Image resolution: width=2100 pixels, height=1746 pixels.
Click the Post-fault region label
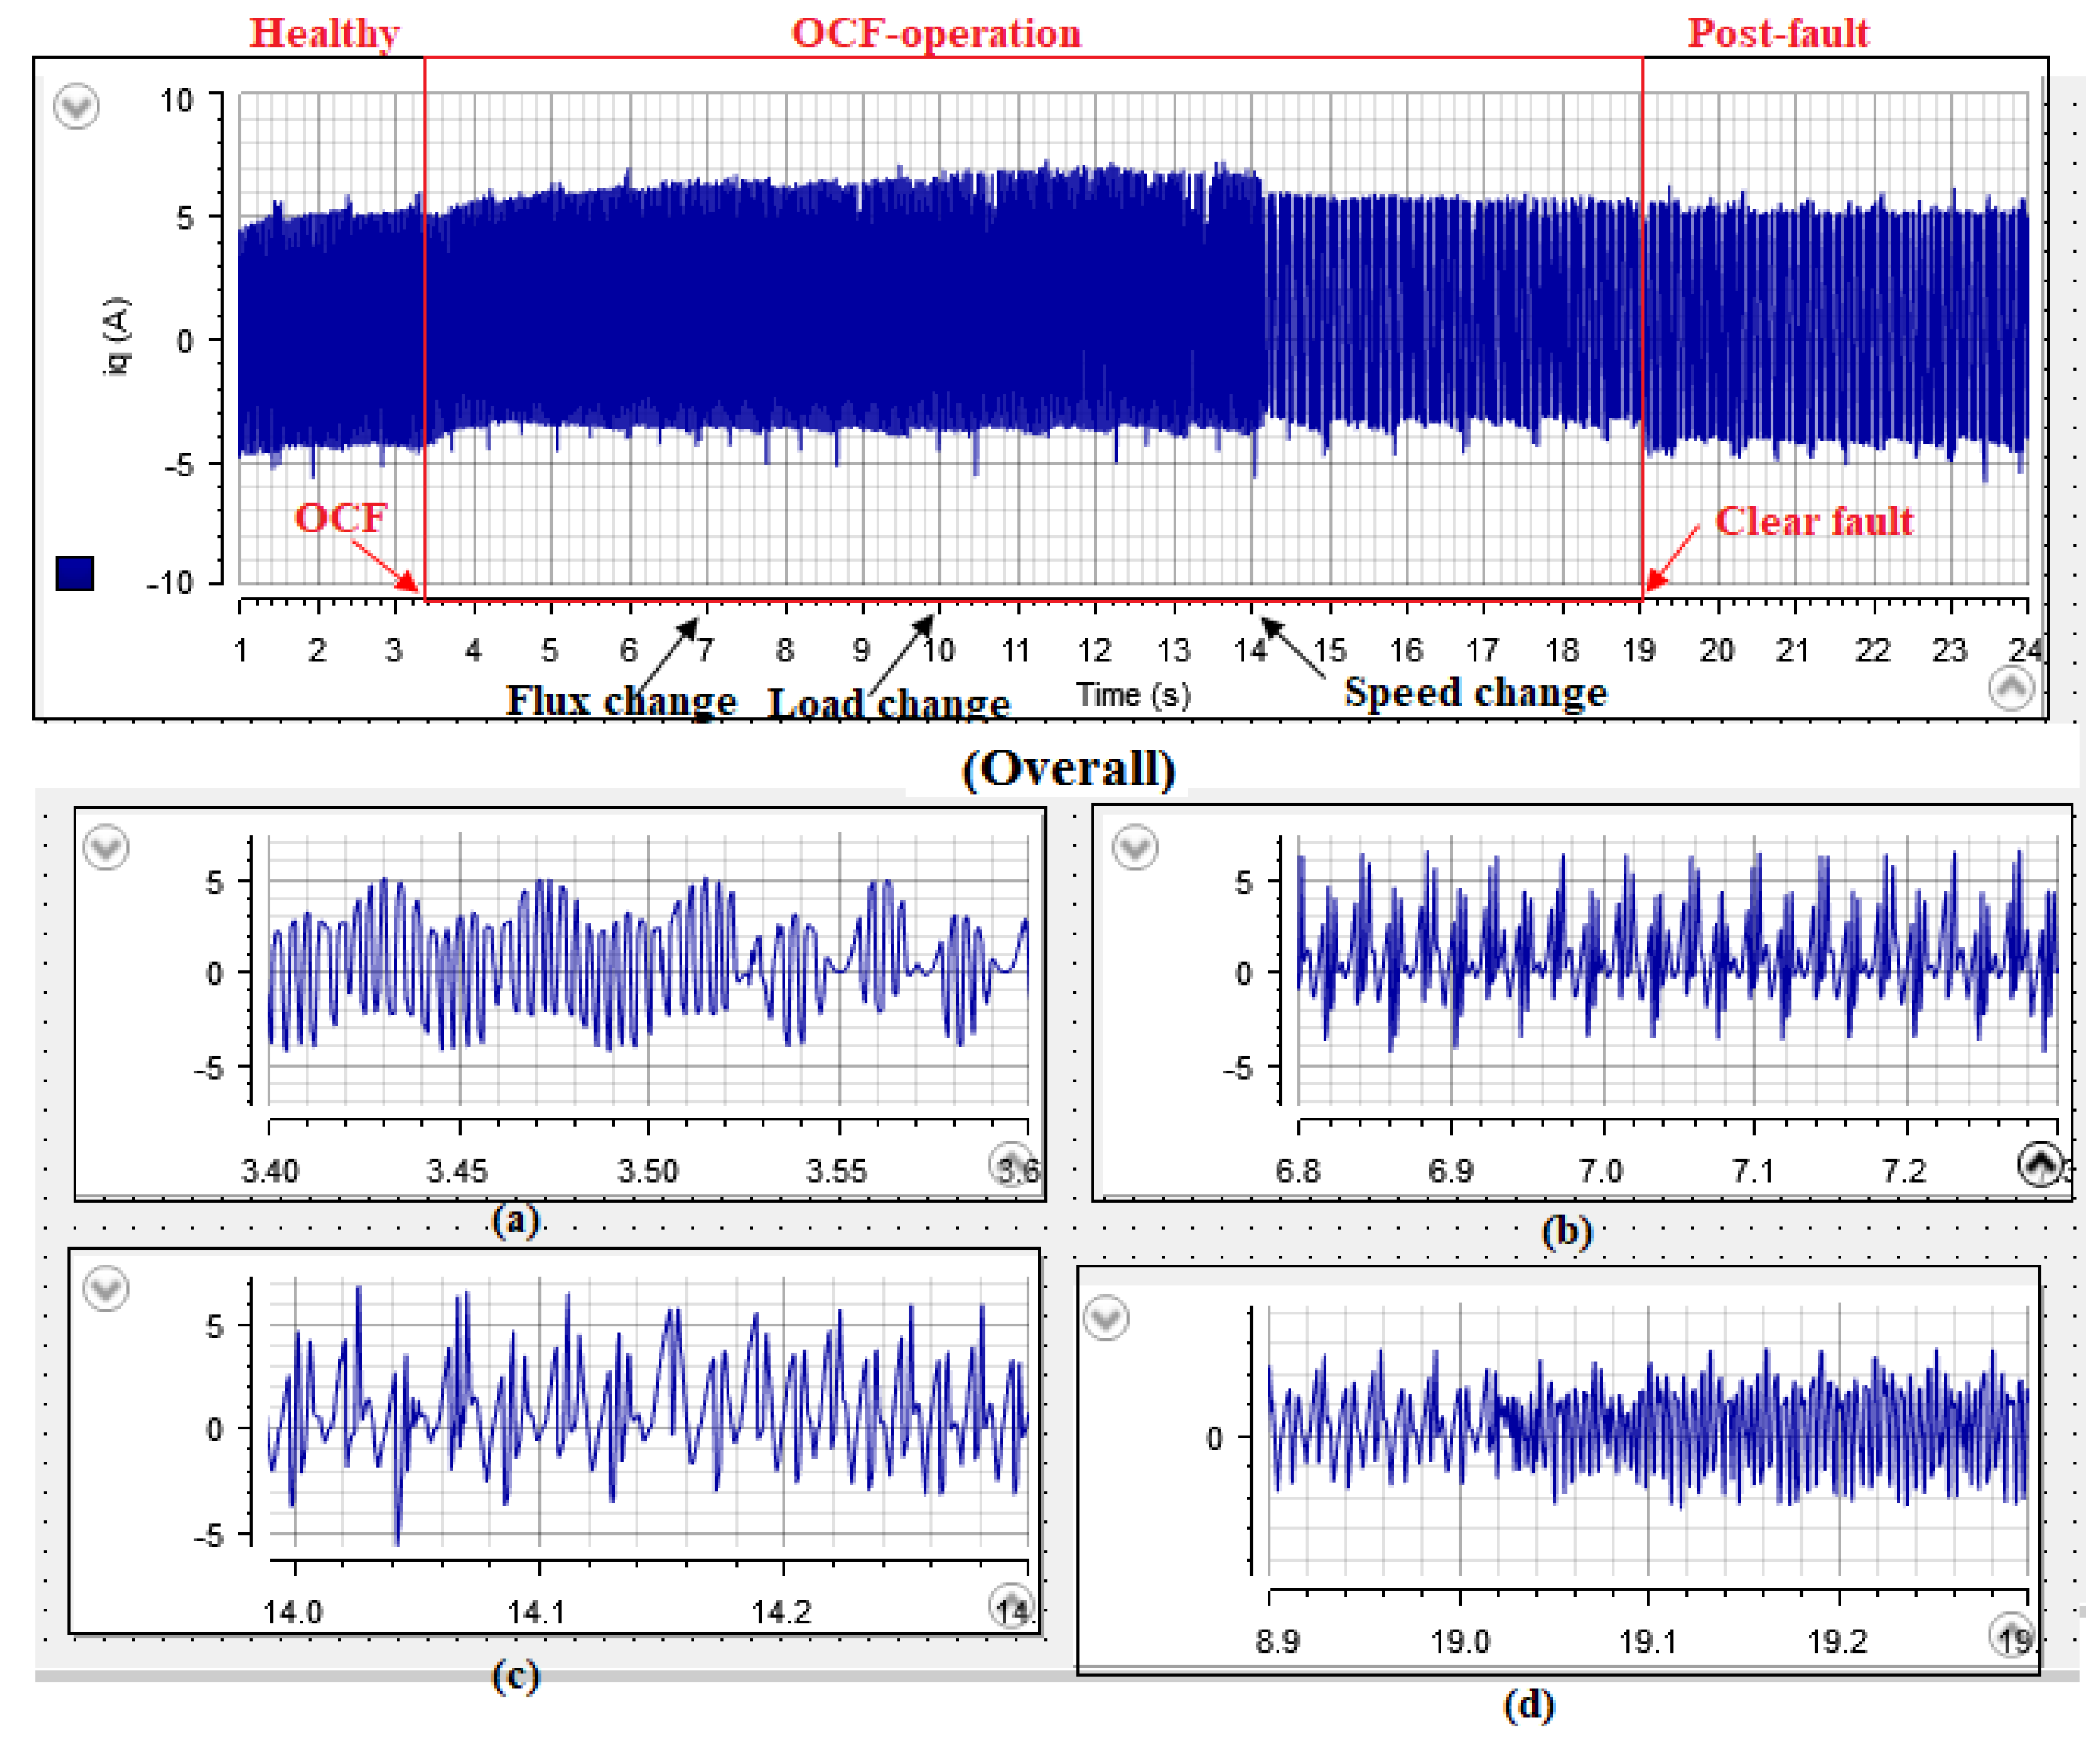[1778, 33]
